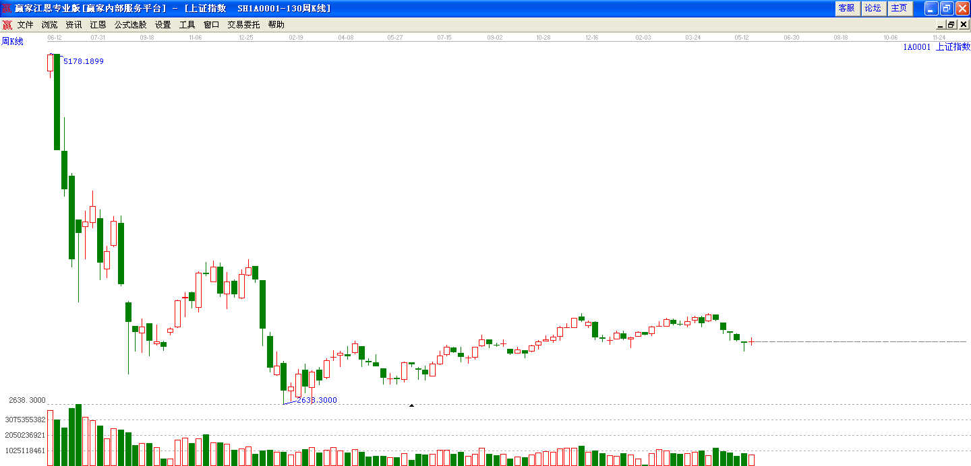Click the 04-08 date on the time axis
Screen dimensions: 971x466
(346, 38)
